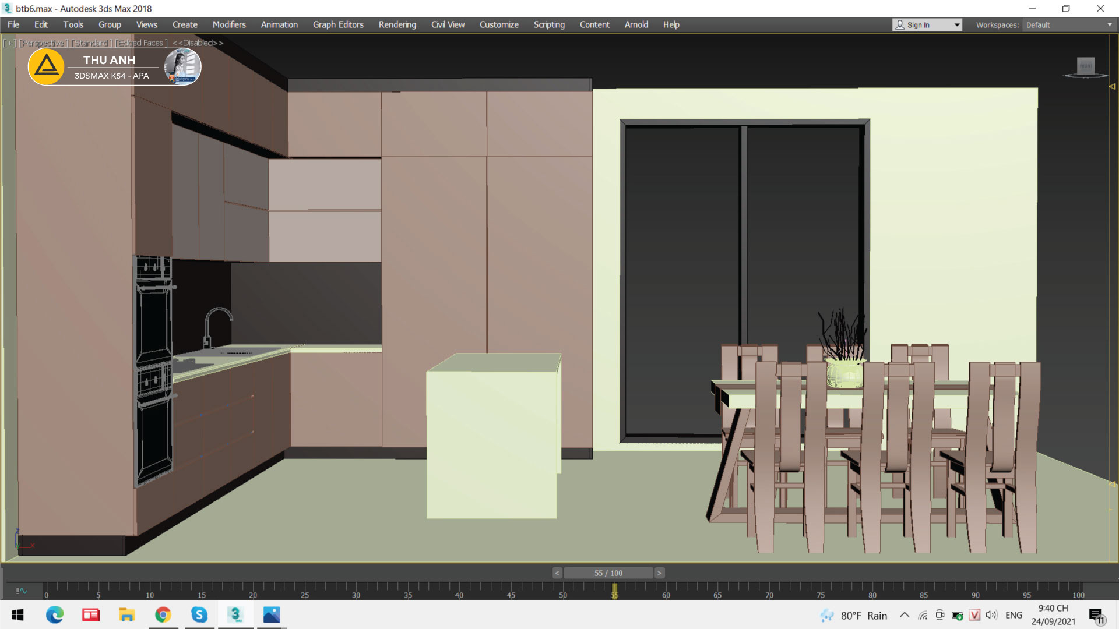Open the viewport [+] general menu
This screenshot has height=629, width=1119.
(x=9, y=43)
